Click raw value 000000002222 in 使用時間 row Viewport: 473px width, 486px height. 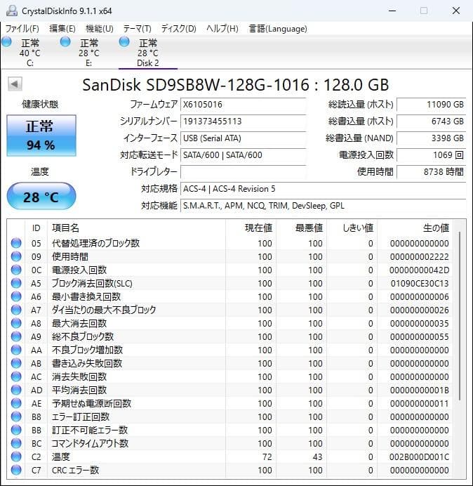(x=419, y=256)
